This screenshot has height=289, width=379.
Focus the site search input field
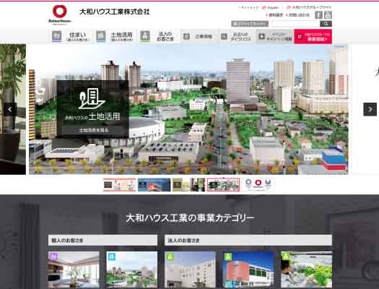pos(295,24)
